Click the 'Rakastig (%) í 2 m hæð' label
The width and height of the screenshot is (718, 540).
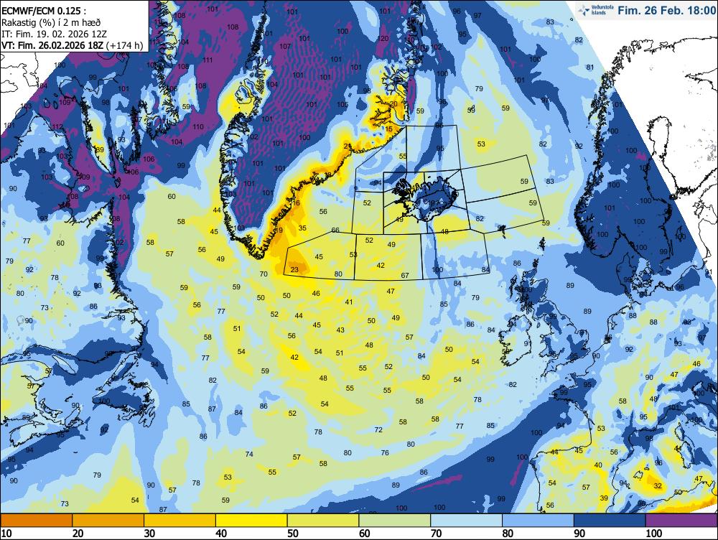(51, 22)
